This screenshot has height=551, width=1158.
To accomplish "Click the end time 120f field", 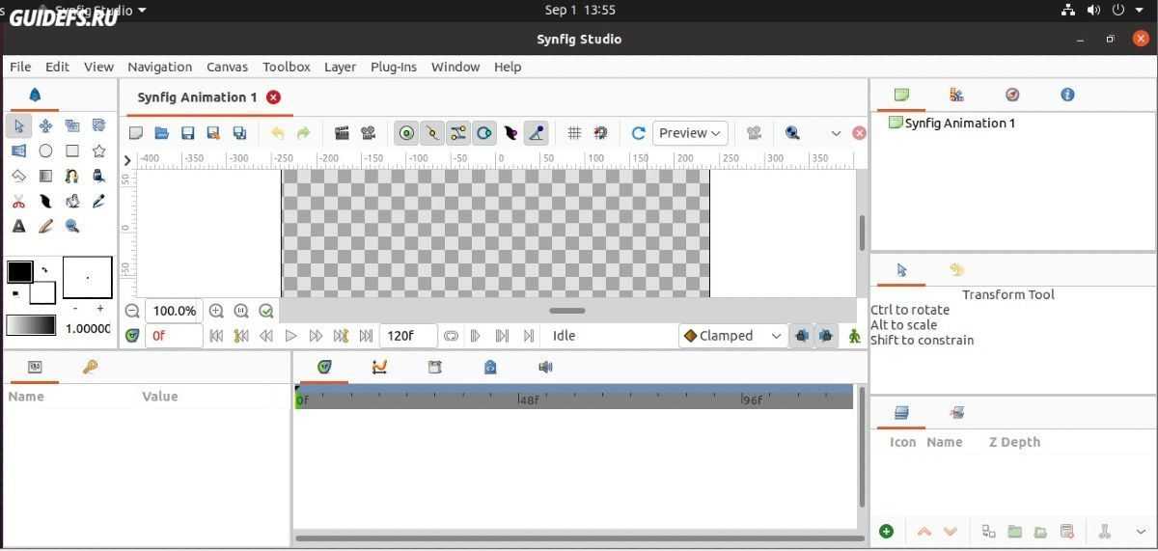I will pos(407,336).
